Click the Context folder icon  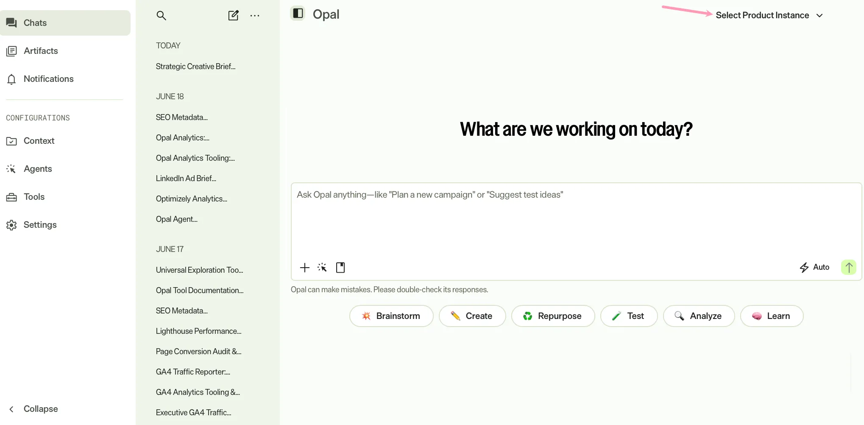click(x=11, y=141)
